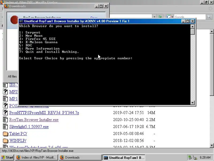Click the status bar URL text
Screen dimensions: 214x161
tap(38, 151)
